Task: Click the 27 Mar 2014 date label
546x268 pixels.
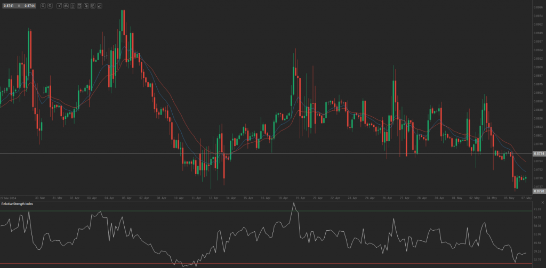Action: (x=9, y=198)
